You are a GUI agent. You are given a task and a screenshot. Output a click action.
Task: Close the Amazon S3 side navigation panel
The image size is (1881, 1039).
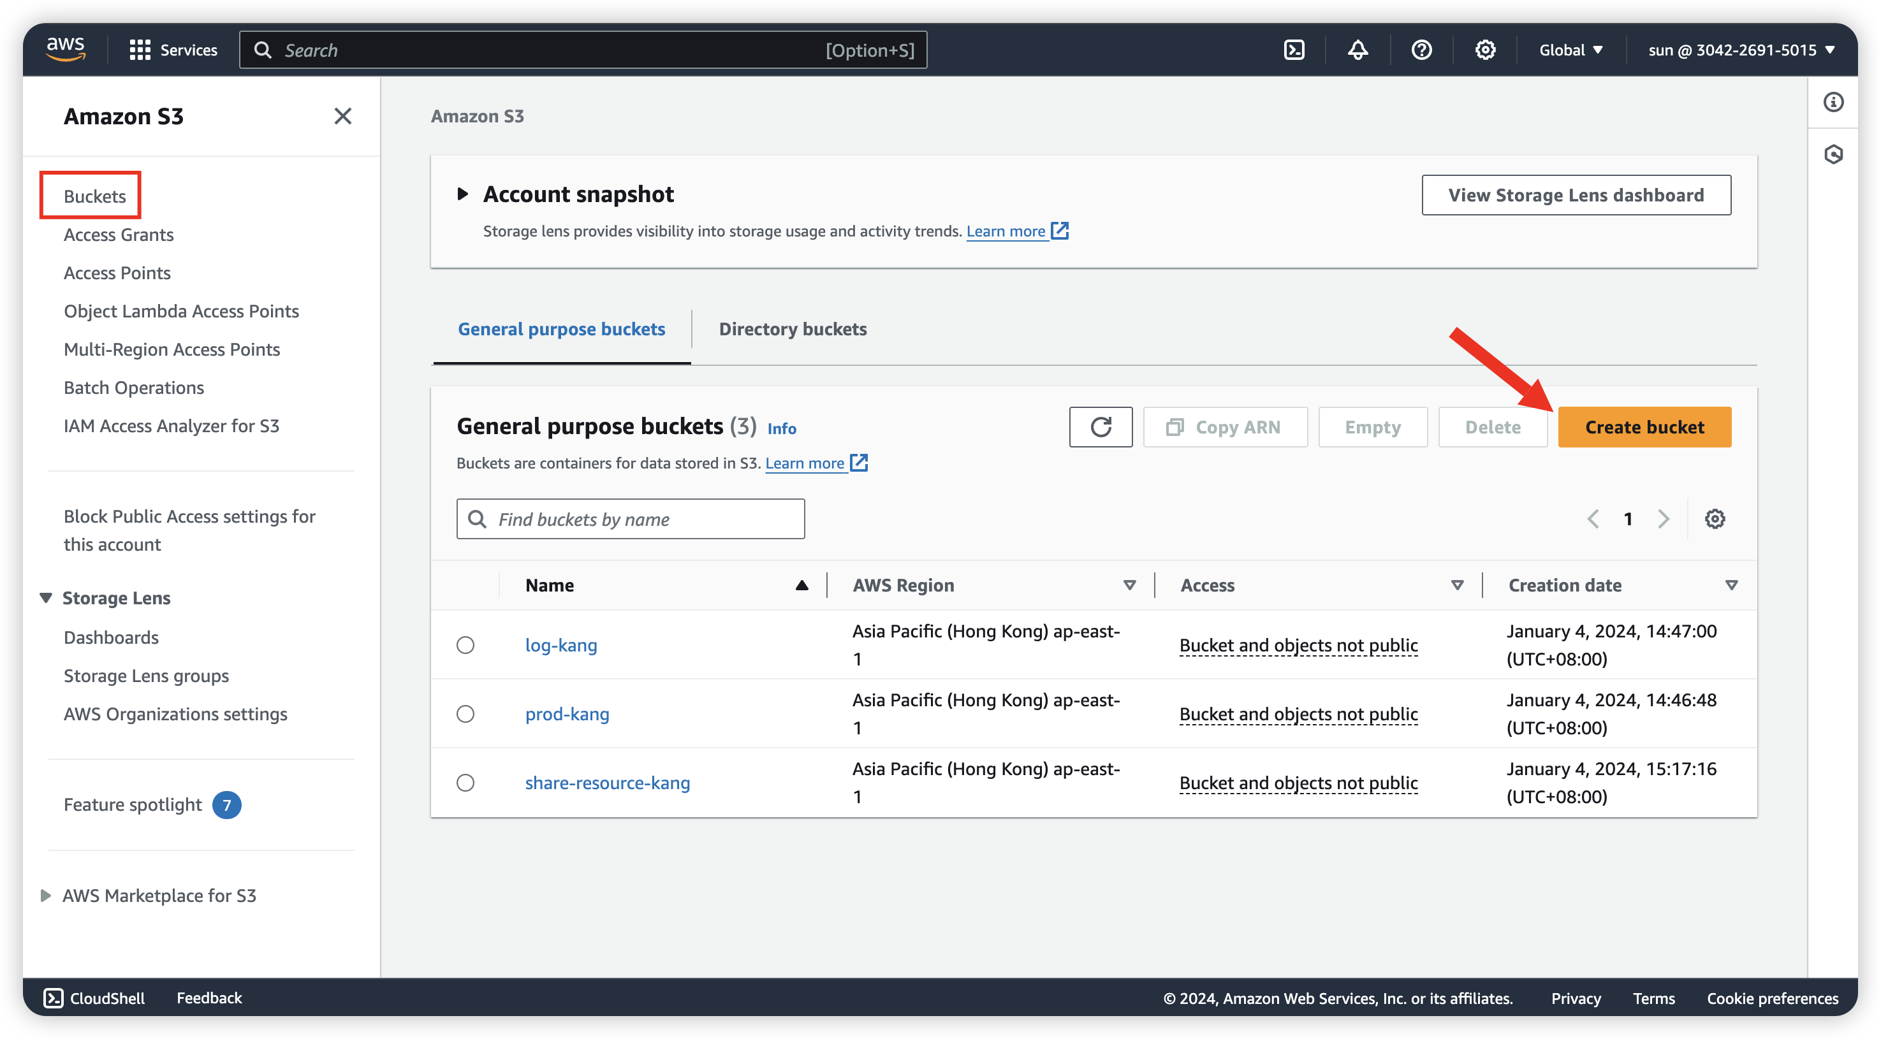[x=342, y=116]
